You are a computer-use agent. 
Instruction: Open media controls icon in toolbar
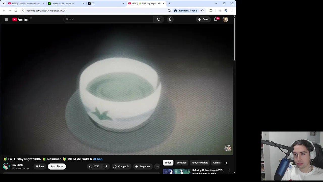(x=220, y=11)
